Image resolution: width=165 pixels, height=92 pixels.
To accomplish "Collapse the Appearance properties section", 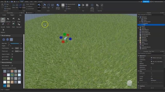I will coord(138,56).
